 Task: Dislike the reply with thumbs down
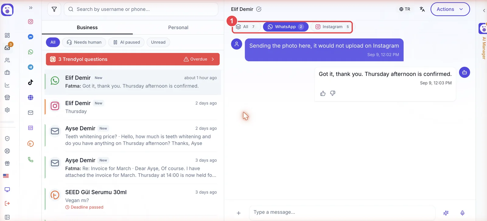tap(333, 93)
